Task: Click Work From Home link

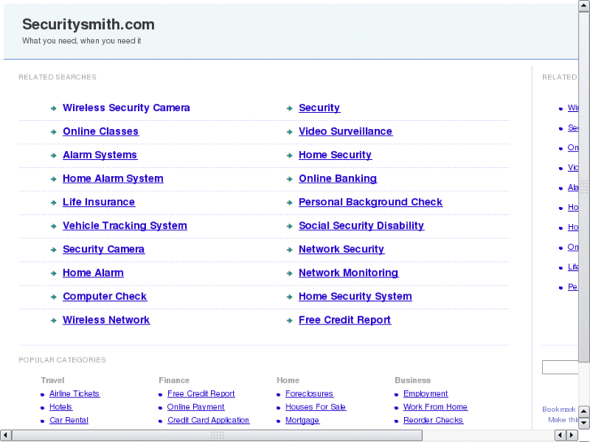Action: coord(435,407)
